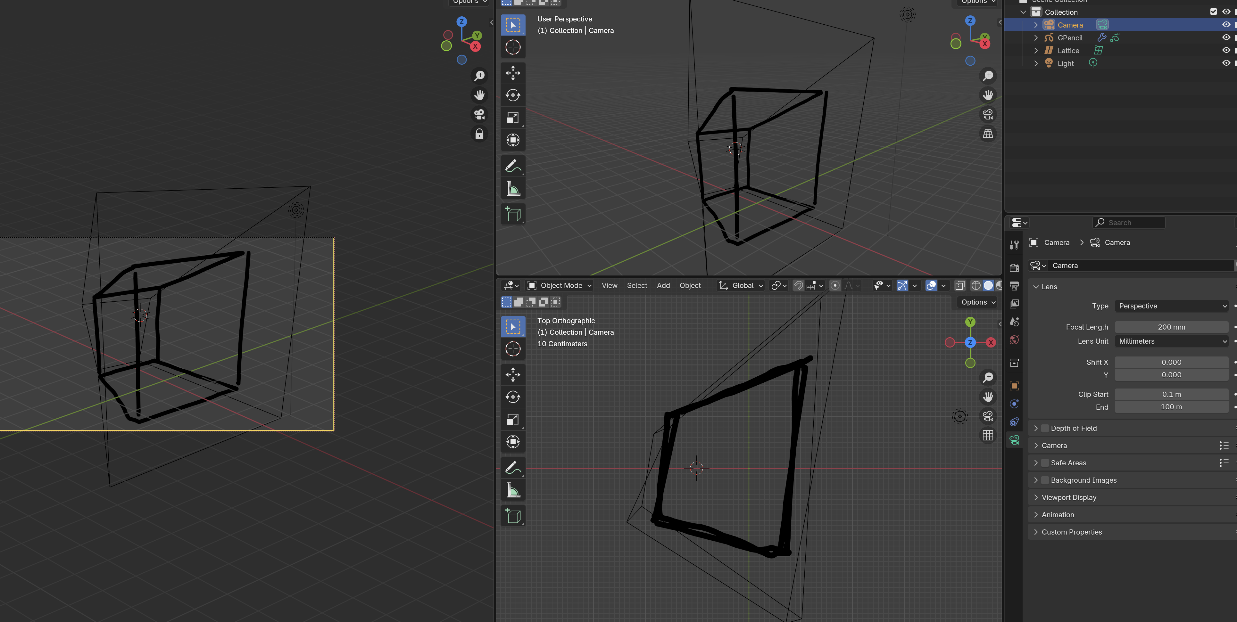The image size is (1237, 622).
Task: Select the Transform tool in Top Orthographic viewport
Action: click(513, 442)
